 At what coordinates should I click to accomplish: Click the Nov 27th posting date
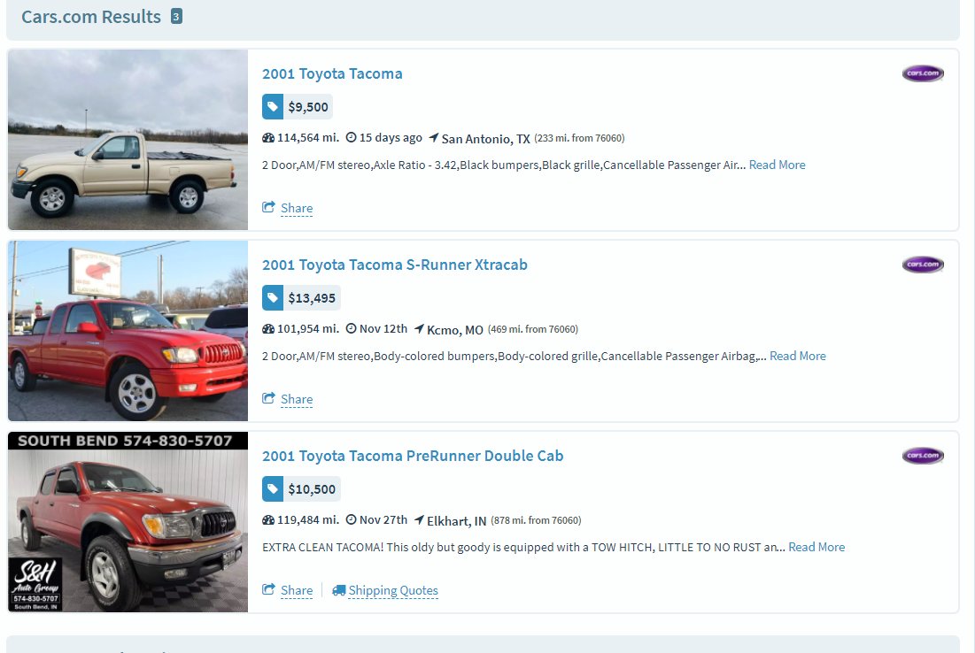coord(383,520)
